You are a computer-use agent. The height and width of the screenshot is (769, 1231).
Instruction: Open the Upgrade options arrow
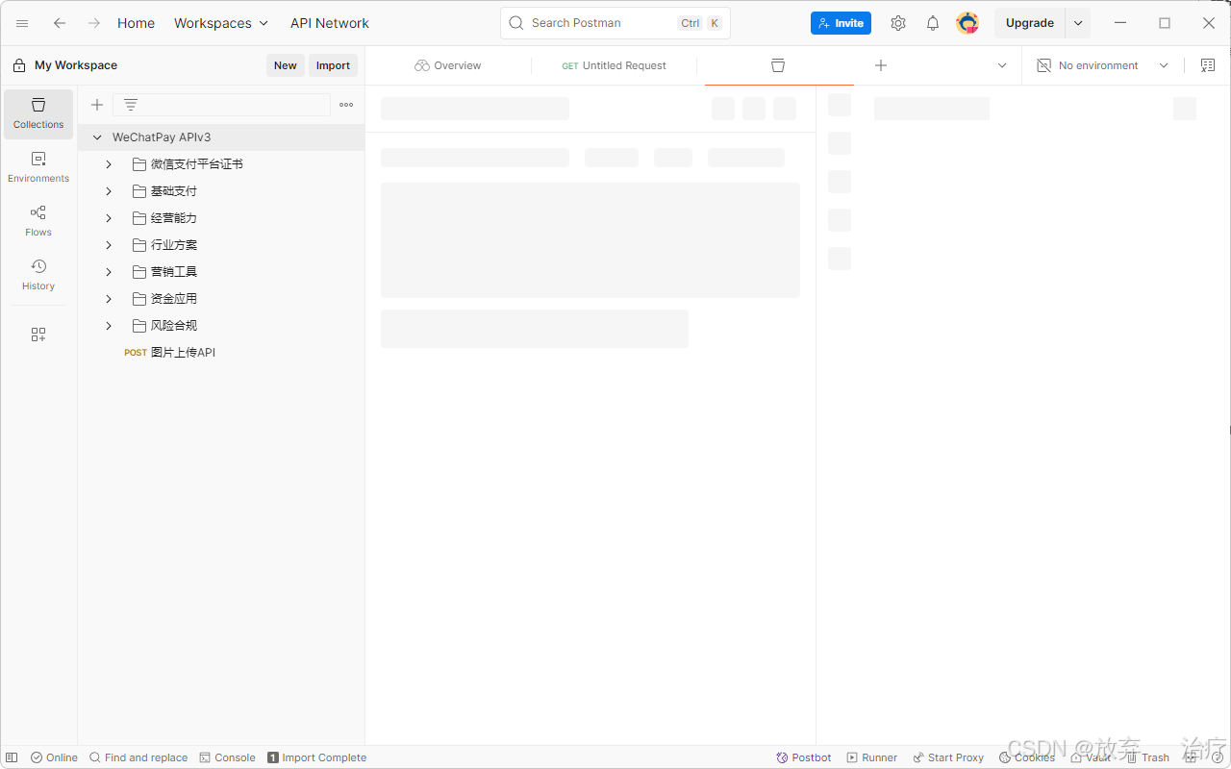point(1078,23)
